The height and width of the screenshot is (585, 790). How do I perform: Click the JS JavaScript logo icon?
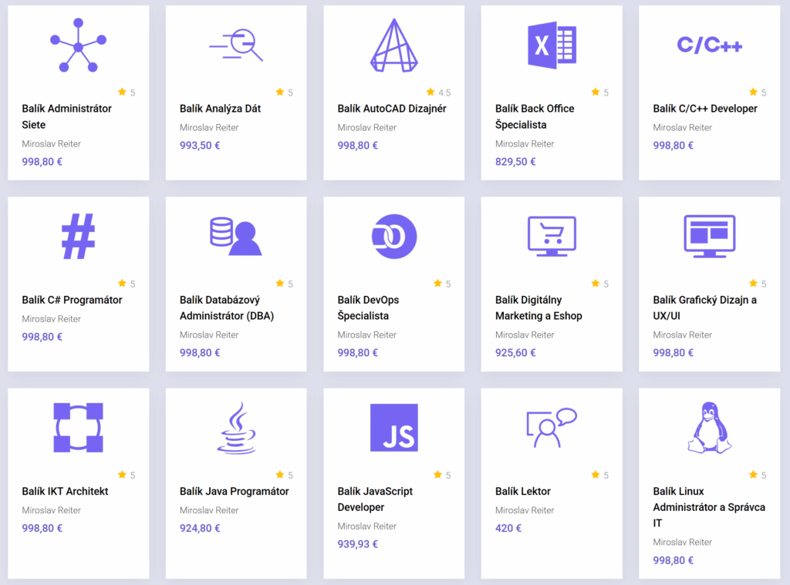pyautogui.click(x=393, y=428)
